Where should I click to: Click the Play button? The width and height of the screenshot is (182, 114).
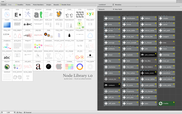tap(19, 112)
